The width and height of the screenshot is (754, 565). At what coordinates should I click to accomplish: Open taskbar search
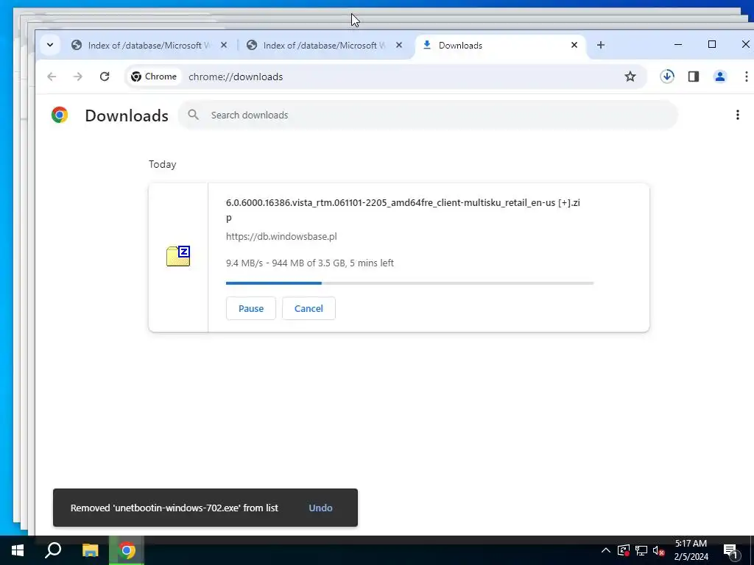(x=53, y=550)
